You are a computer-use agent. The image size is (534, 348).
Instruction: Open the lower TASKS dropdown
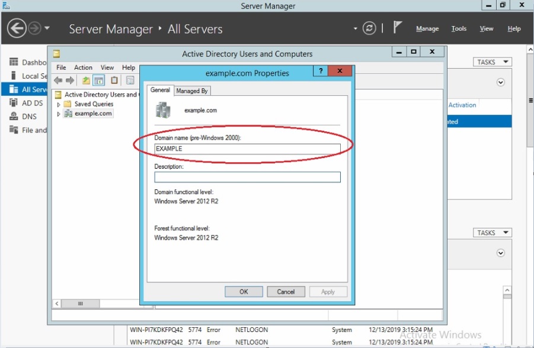pos(492,233)
